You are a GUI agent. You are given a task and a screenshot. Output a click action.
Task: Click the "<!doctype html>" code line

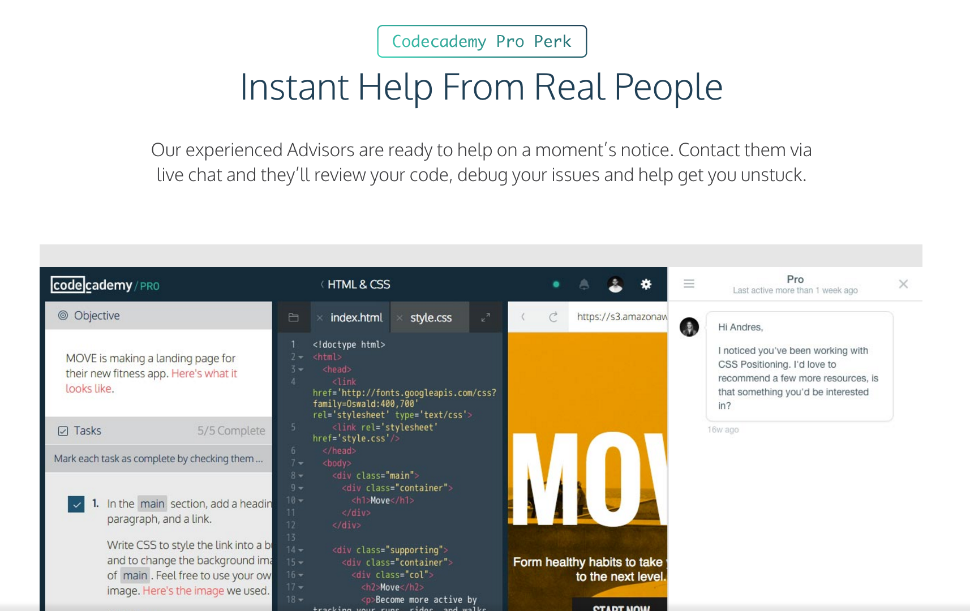point(349,345)
